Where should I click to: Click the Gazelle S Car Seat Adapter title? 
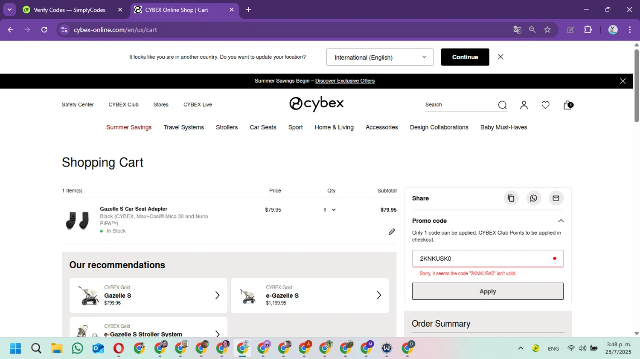[x=134, y=209]
